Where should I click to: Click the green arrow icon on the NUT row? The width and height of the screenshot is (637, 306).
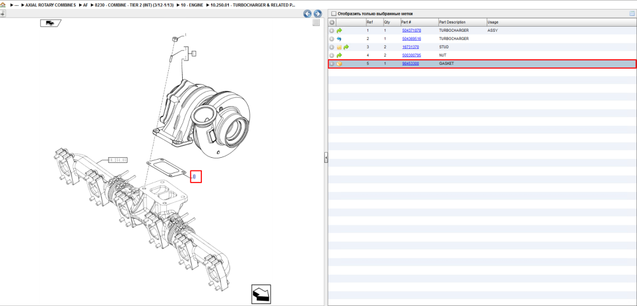click(x=340, y=55)
